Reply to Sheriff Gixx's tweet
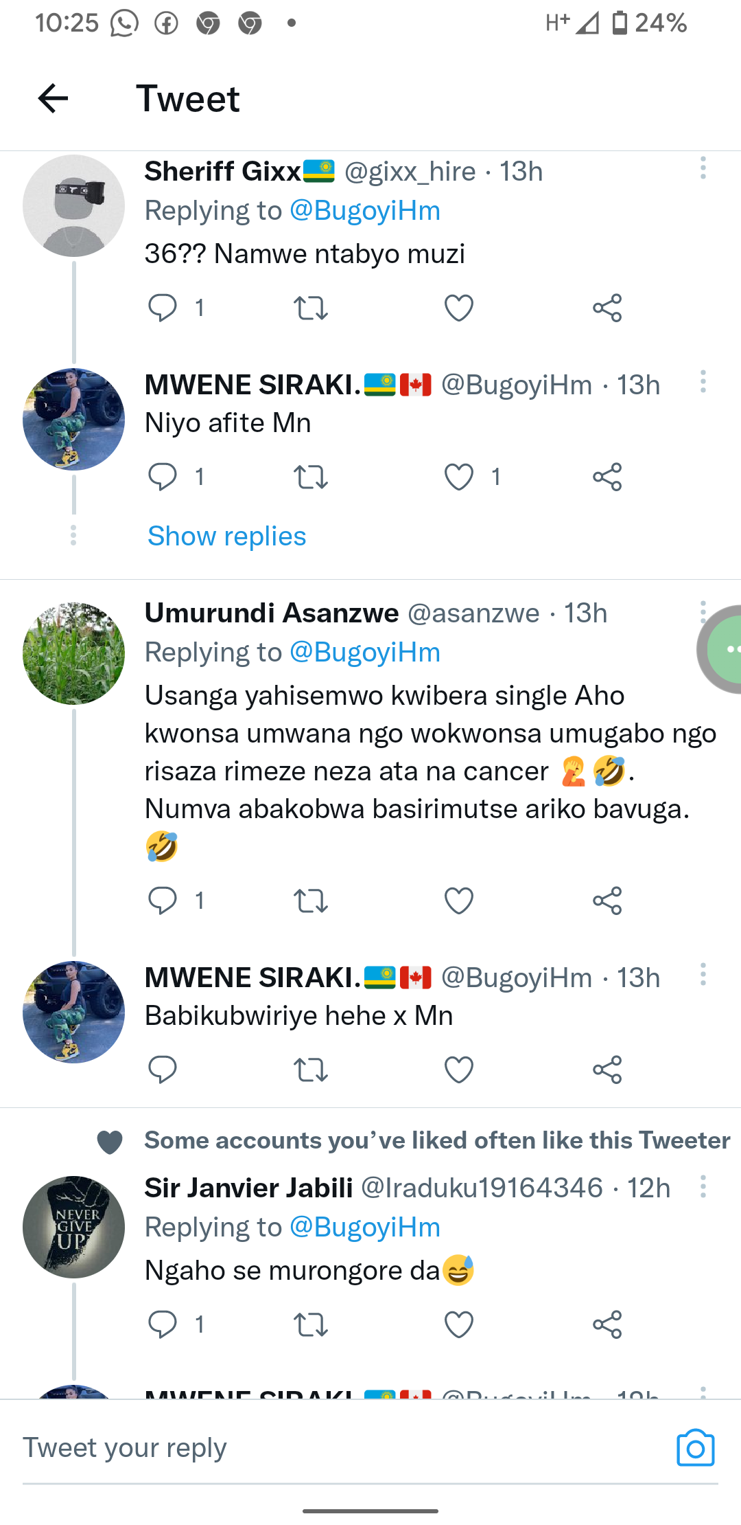This screenshot has width=741, height=1525. pyautogui.click(x=163, y=308)
